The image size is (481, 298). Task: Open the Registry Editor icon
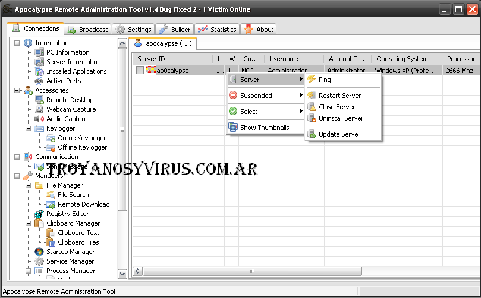point(39,214)
